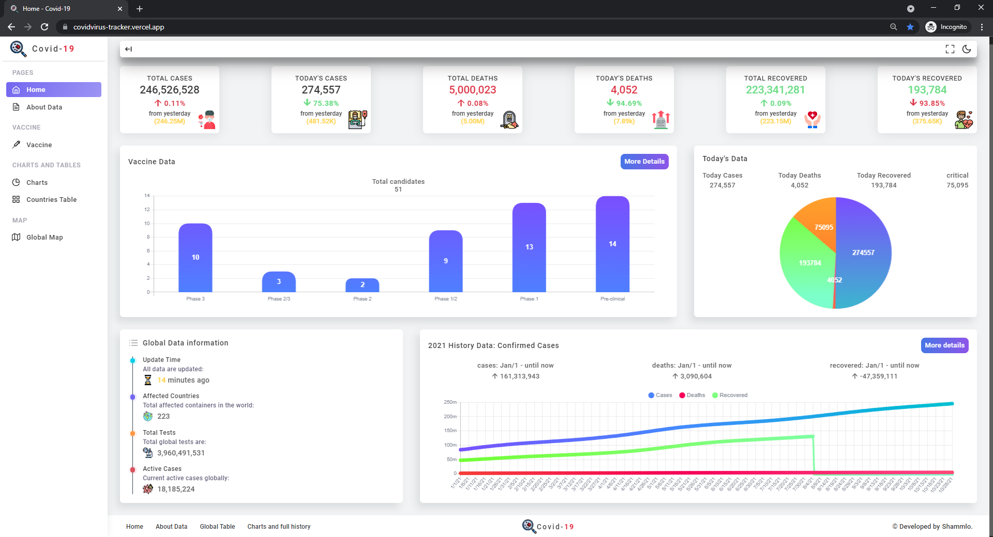Click the document icon next to About Data
This screenshot has height=537, width=993.
click(x=16, y=107)
